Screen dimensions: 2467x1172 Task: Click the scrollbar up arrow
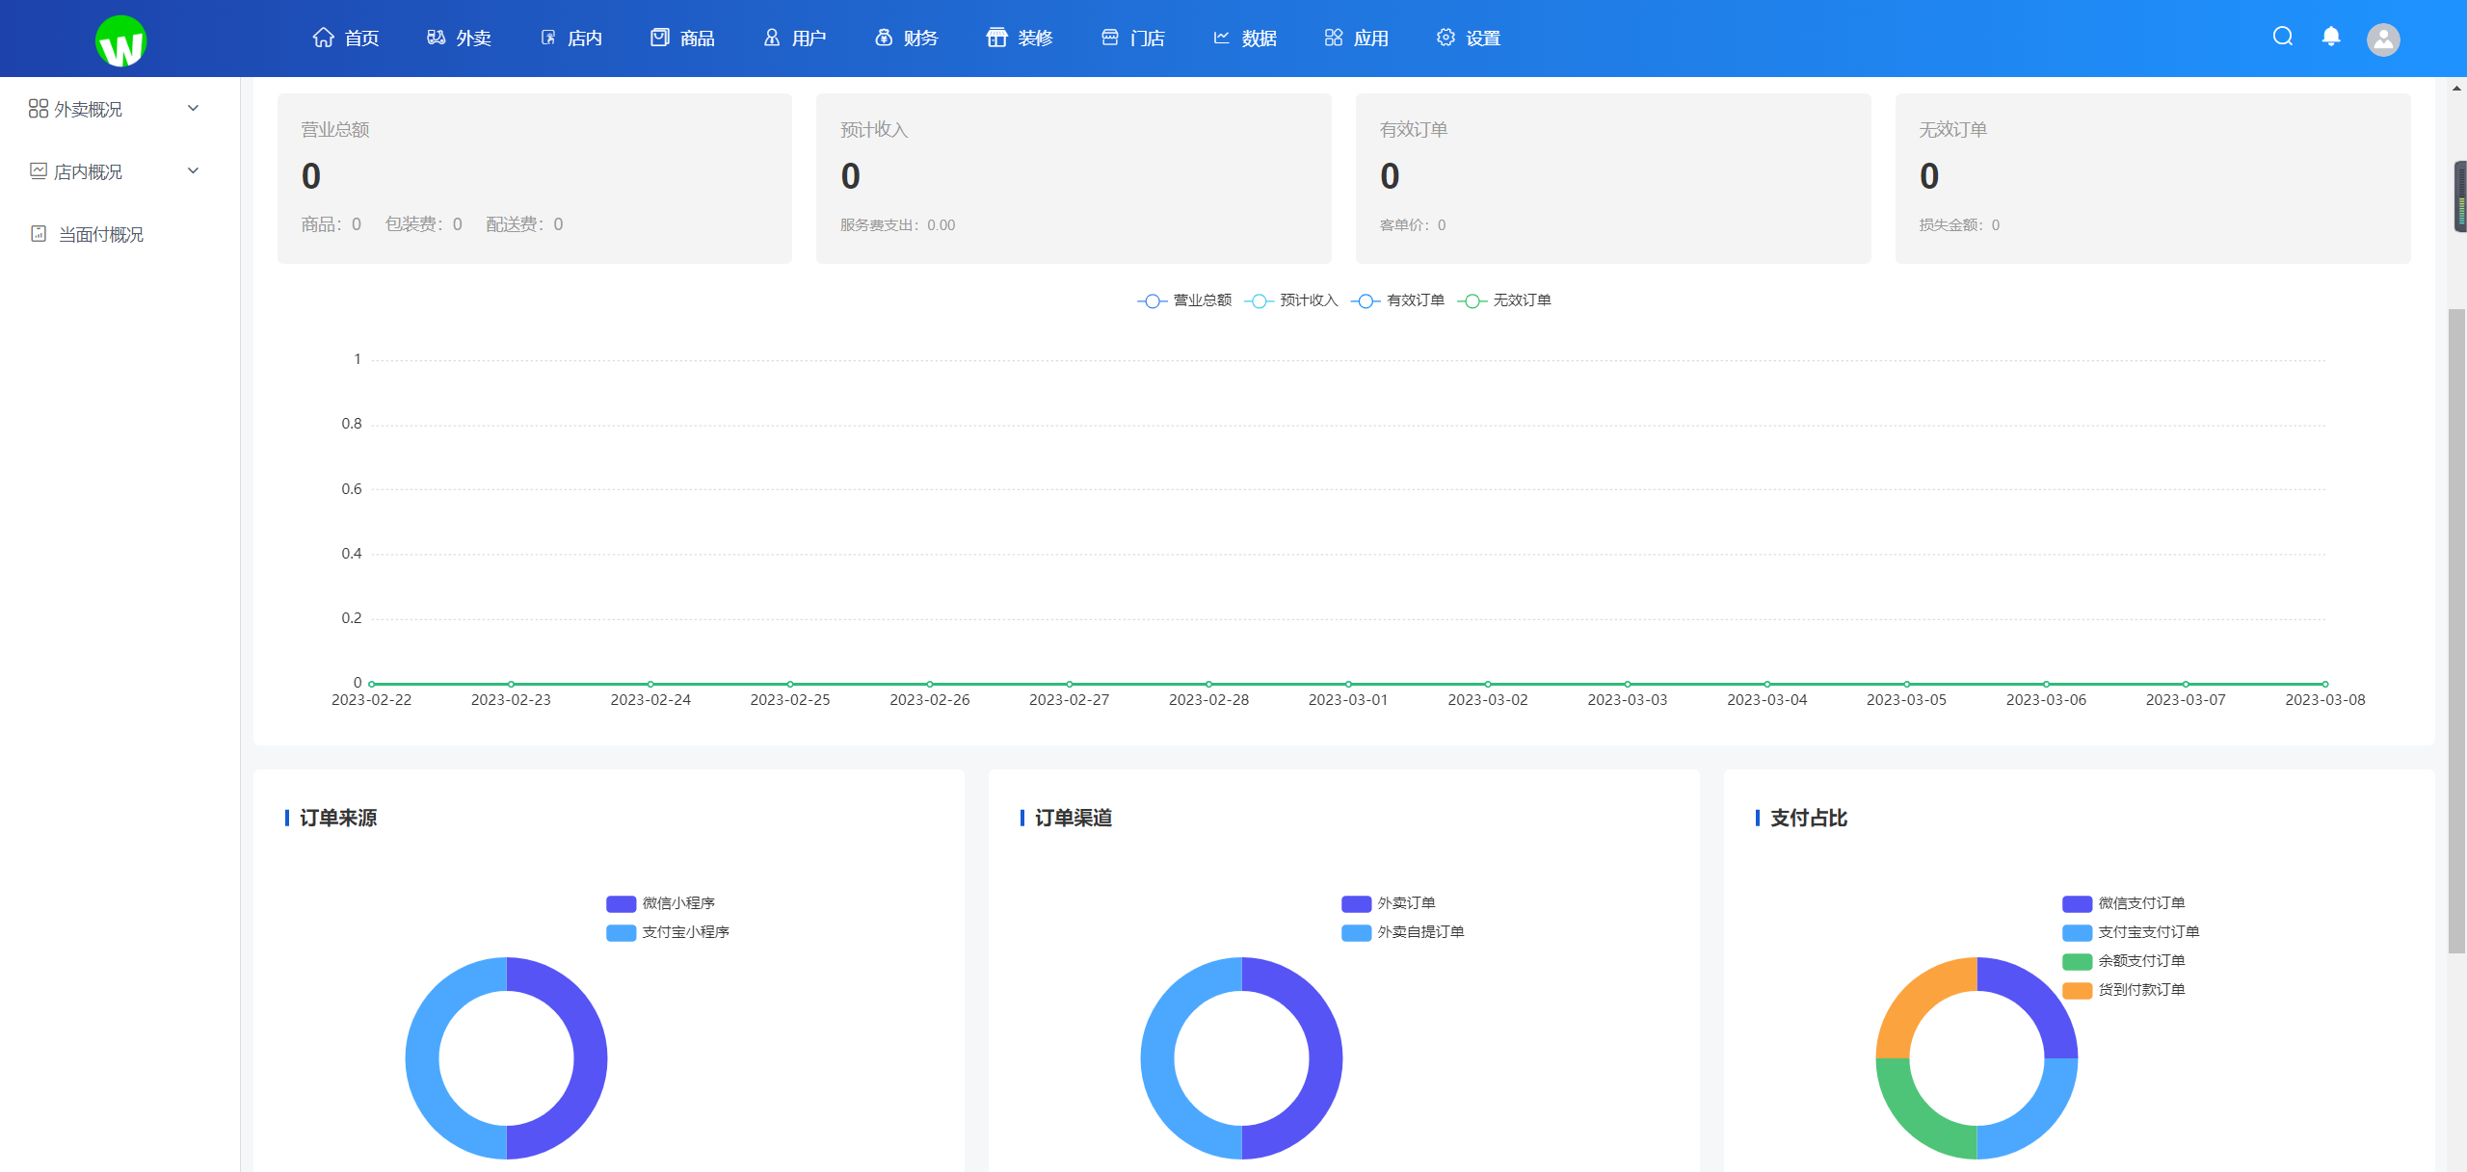[2456, 88]
